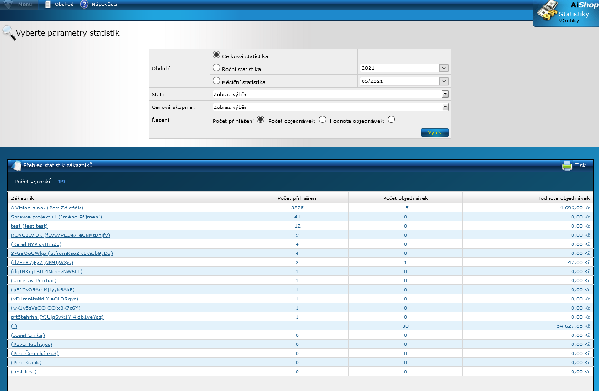This screenshot has width=599, height=391.
Task: Open customer Spravce projektu1 (Jméno Příjmení)
Action: (x=56, y=217)
